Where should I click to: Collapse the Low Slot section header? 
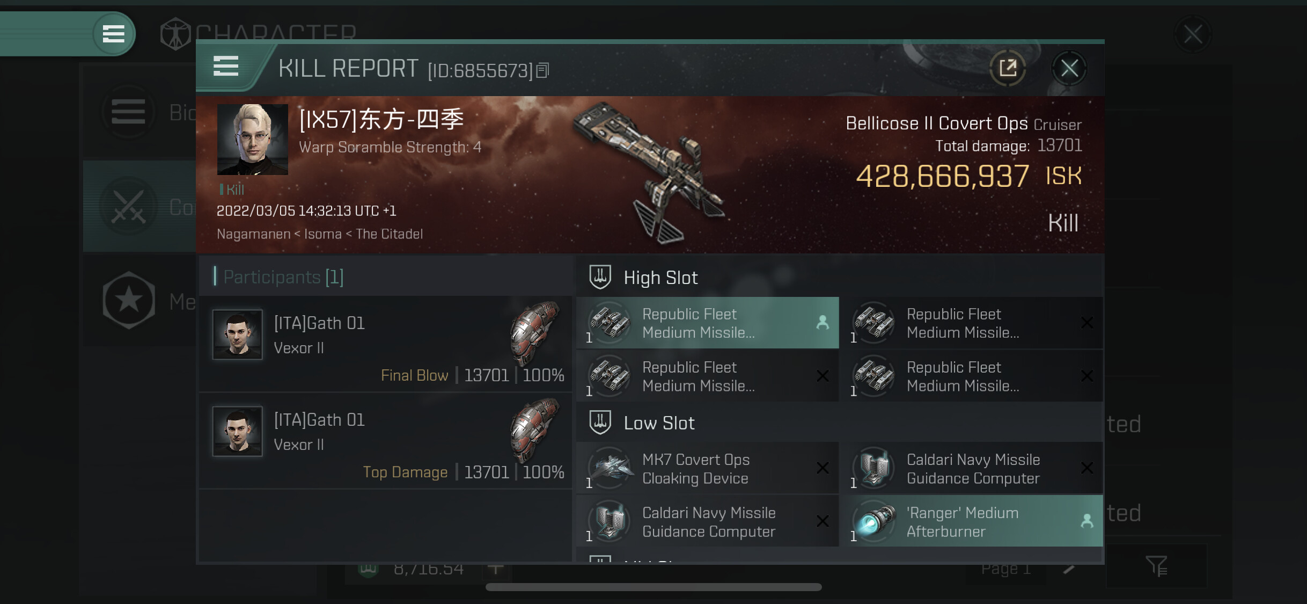click(x=659, y=423)
